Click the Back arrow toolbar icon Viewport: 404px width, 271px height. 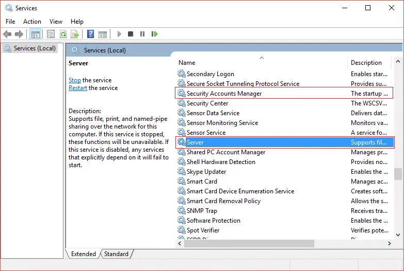click(x=7, y=34)
